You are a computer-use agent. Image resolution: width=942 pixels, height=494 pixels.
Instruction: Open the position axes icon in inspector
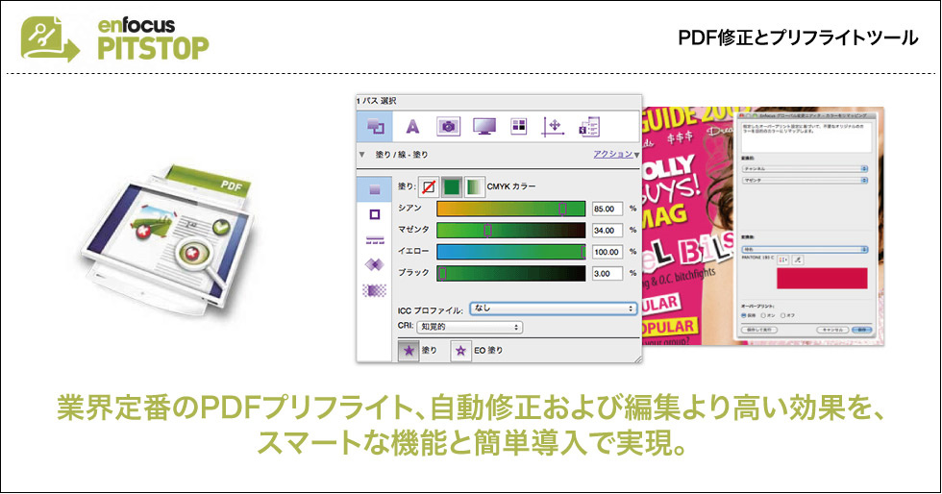pyautogui.click(x=554, y=126)
